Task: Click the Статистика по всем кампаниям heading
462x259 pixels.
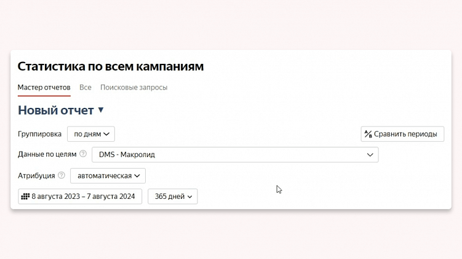Action: (111, 66)
